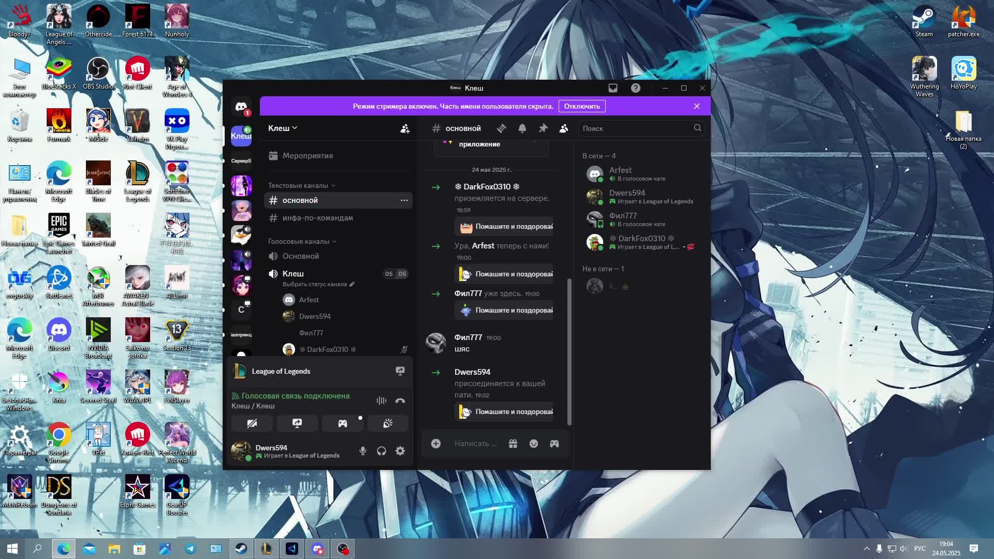Open OBS Studio desktop shortcut
Image resolution: width=994 pixels, height=559 pixels.
pyautogui.click(x=98, y=73)
